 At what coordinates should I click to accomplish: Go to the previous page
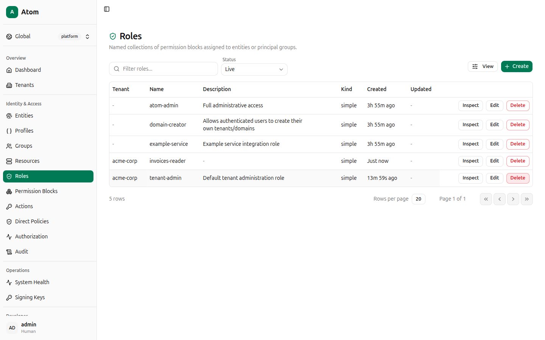500,199
